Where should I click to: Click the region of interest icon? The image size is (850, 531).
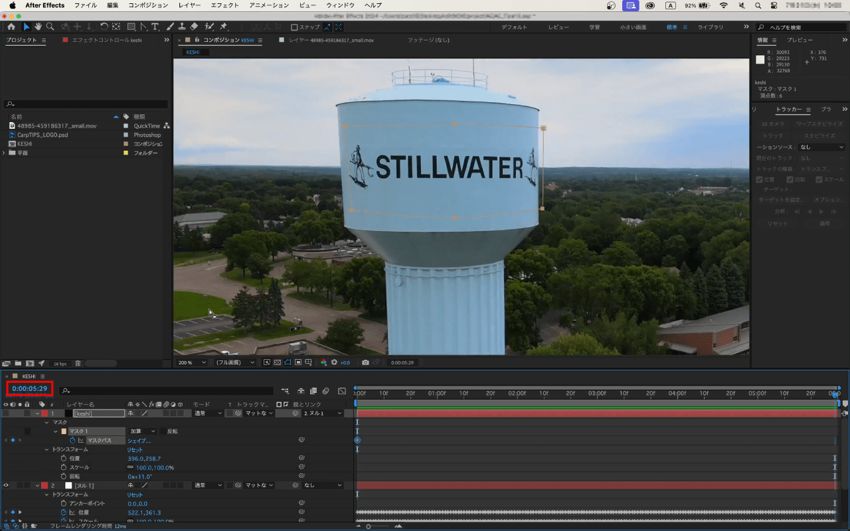[299, 362]
